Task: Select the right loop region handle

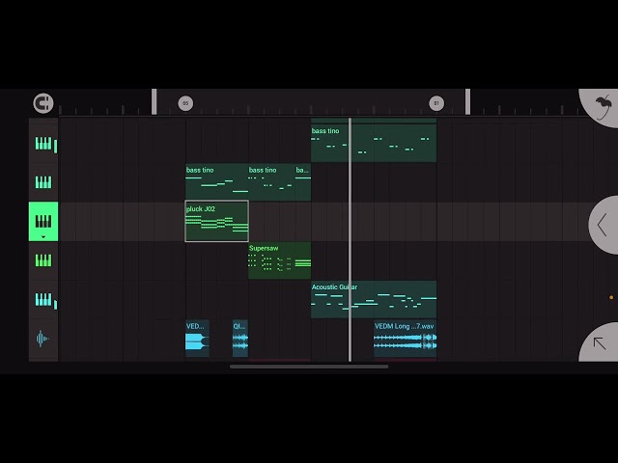Action: [467, 101]
